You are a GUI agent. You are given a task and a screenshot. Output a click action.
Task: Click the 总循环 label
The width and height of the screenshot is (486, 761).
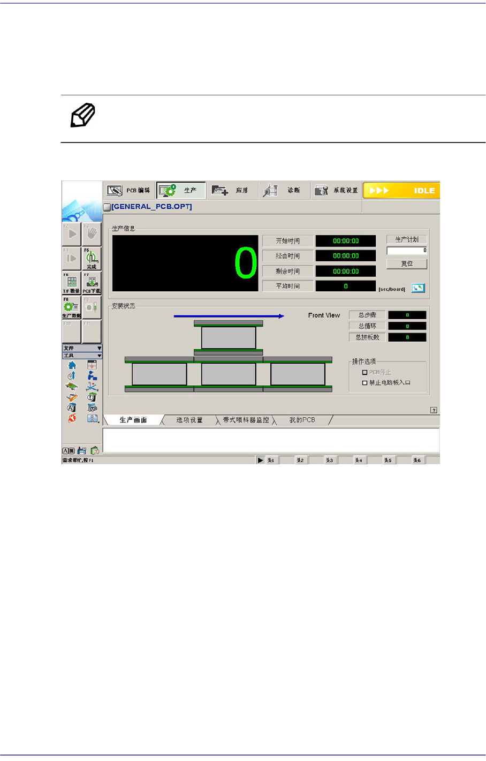coord(367,326)
